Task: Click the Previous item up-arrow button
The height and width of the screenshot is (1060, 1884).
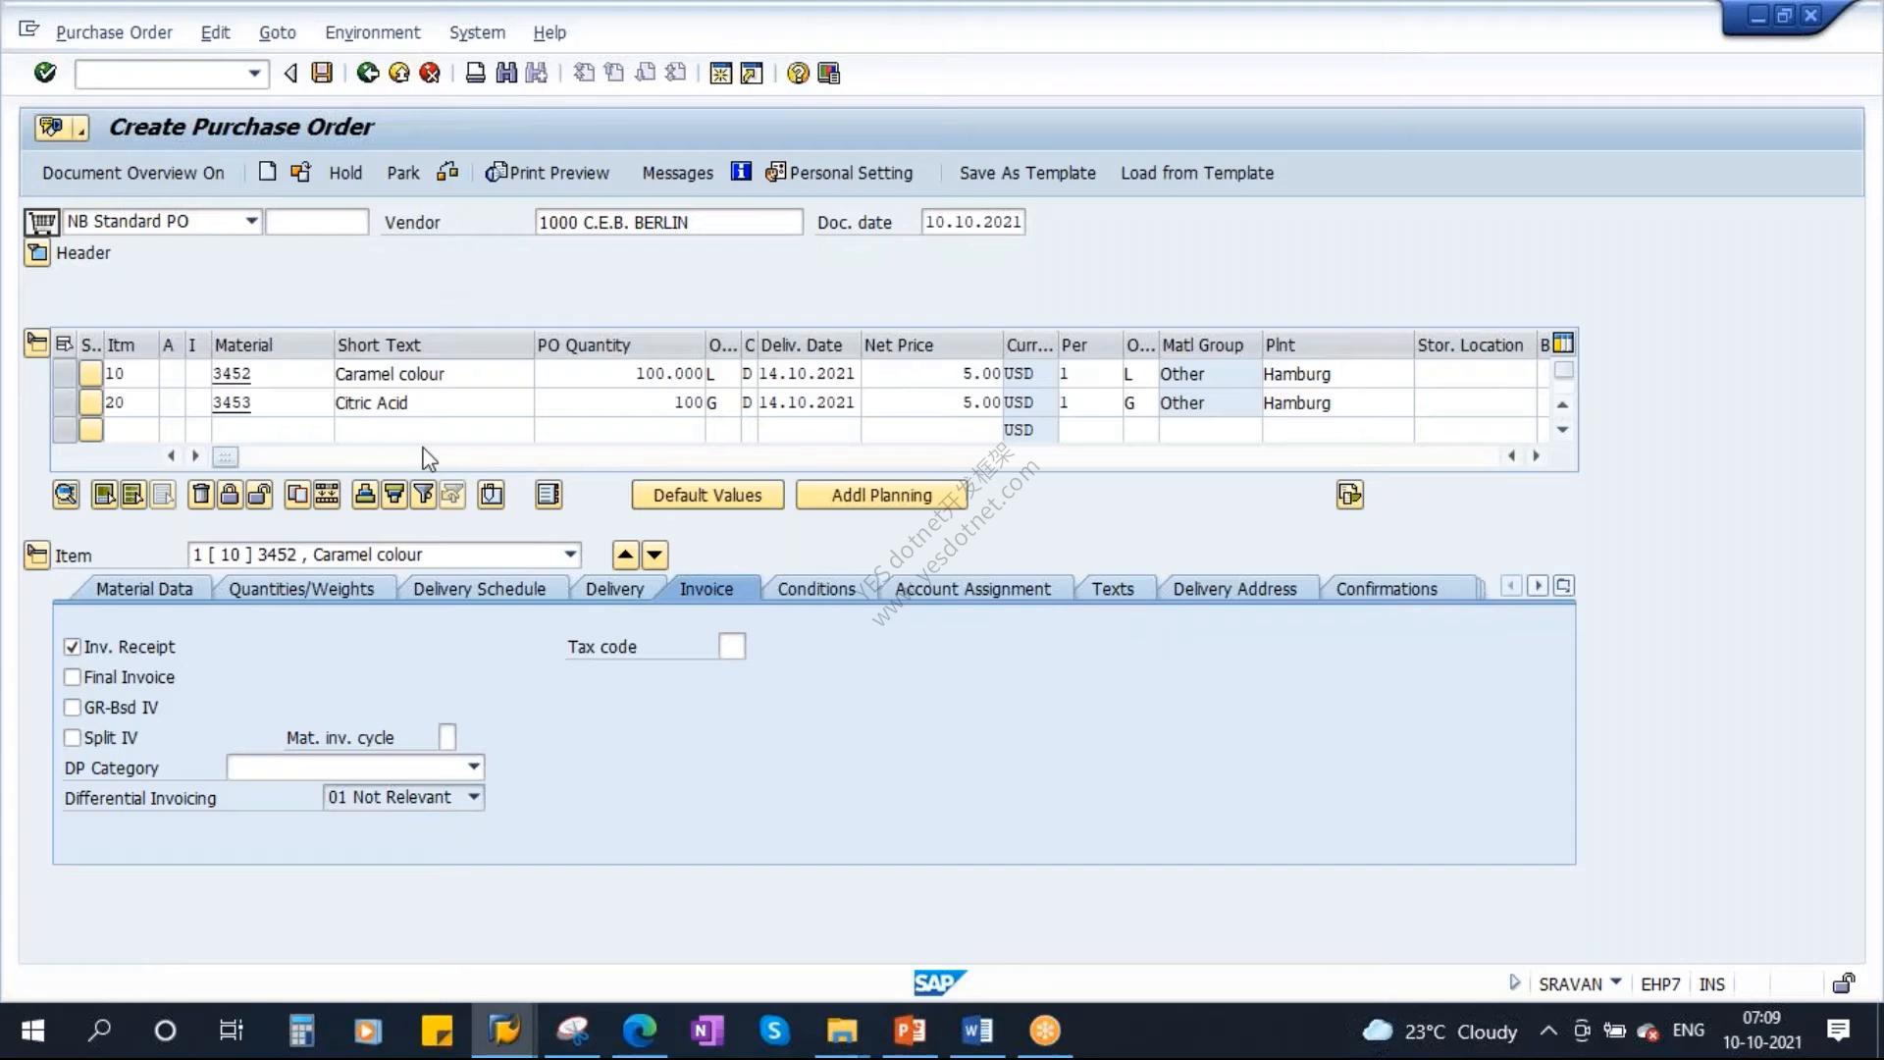Action: pyautogui.click(x=625, y=556)
